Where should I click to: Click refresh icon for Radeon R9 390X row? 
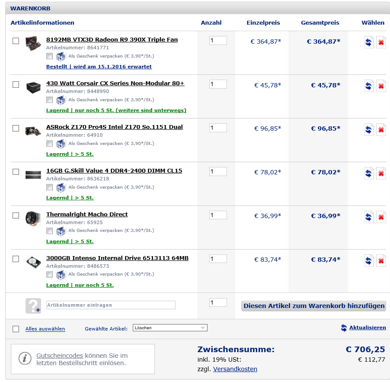click(x=368, y=42)
